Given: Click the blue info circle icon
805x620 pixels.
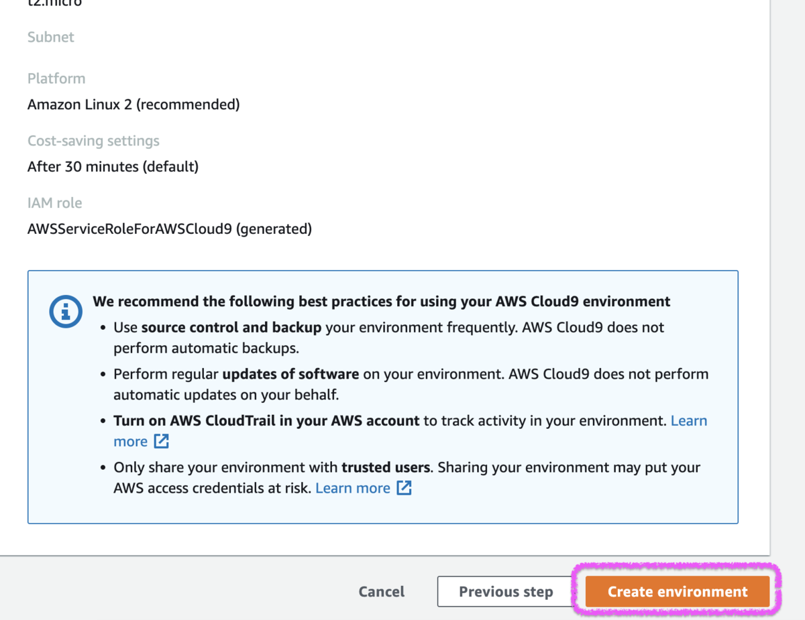Looking at the screenshot, I should pos(66,312).
